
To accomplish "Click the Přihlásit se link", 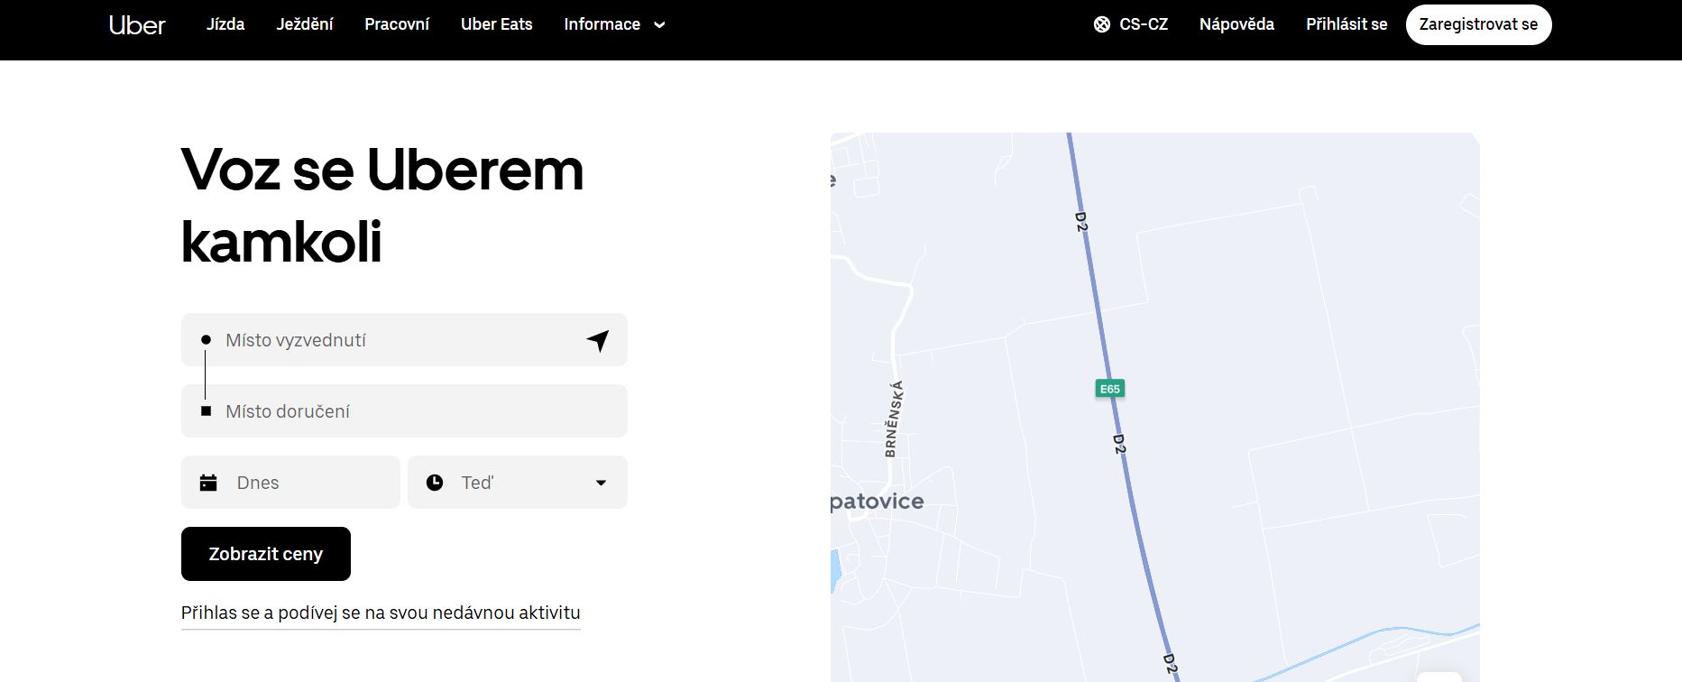I will (1347, 24).
